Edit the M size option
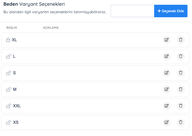Viewport: 192px width, 136px height. pyautogui.click(x=166, y=89)
